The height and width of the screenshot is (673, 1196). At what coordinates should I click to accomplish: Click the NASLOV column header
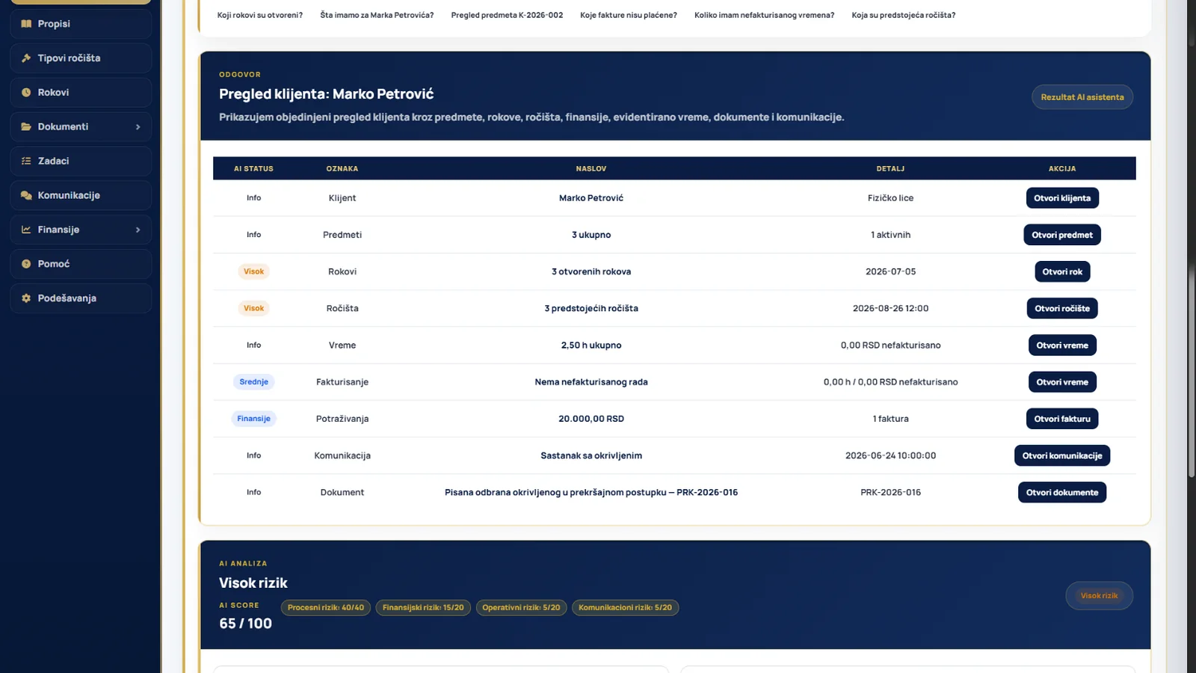(x=591, y=169)
